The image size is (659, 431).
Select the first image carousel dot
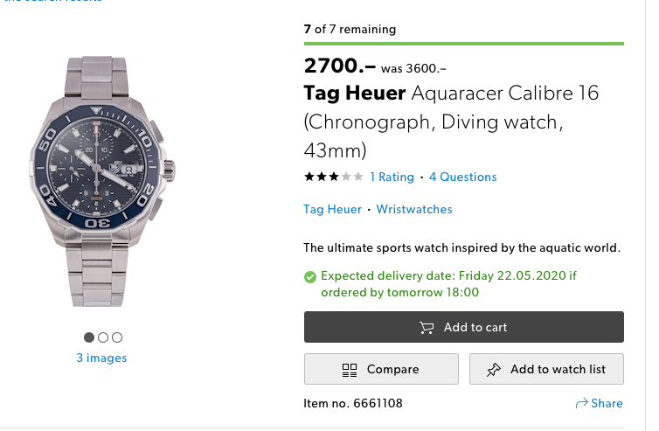[89, 337]
